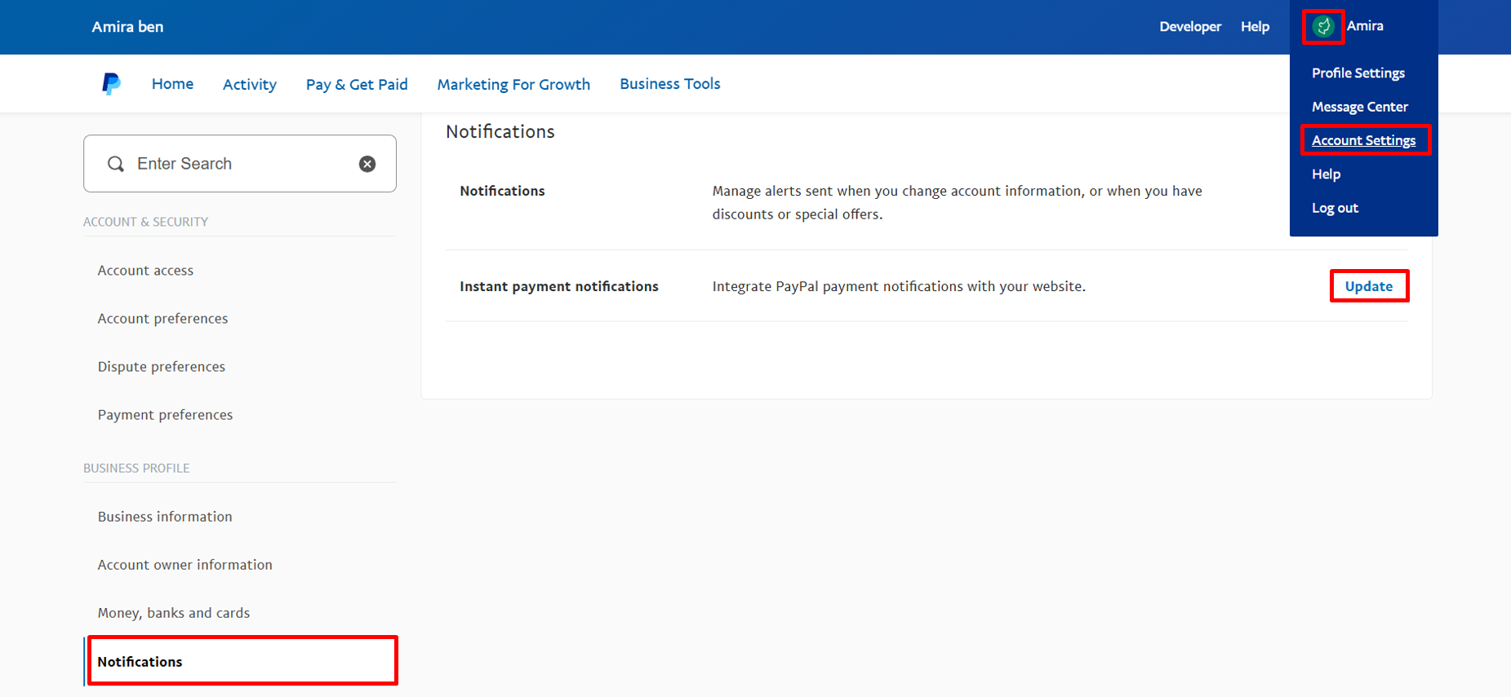This screenshot has width=1511, height=697.
Task: Open Account owner information in sidebar
Action: point(185,565)
